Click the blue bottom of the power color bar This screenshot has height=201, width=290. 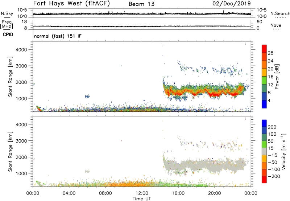[x=264, y=104]
